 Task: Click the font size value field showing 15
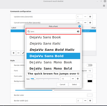[65, 79]
